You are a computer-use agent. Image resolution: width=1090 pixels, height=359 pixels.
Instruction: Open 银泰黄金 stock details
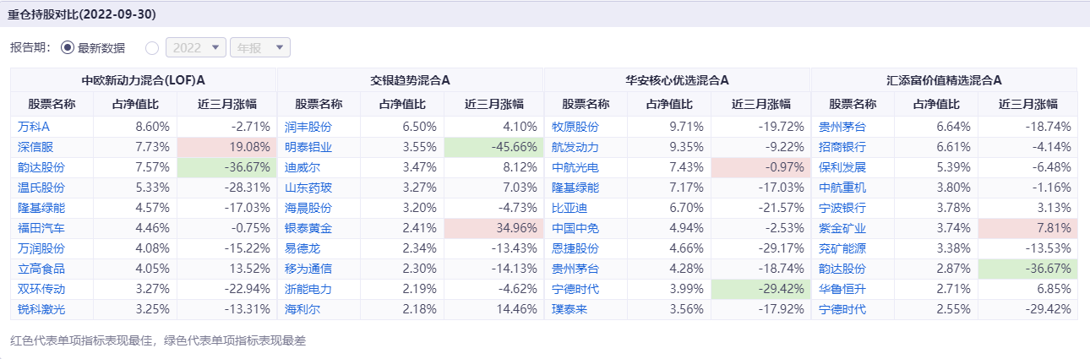pos(308,228)
